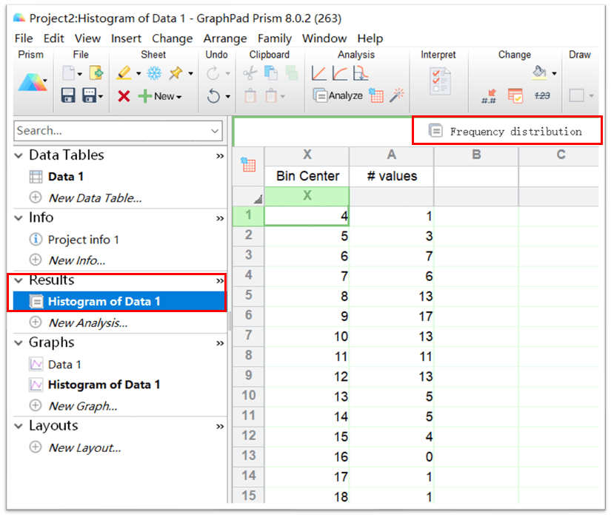Viewport: 611px width, 517px height.
Task: Click New Analysis... link
Action: [x=87, y=322]
